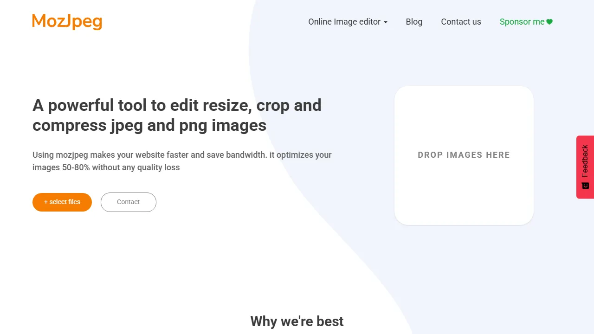
Task: Click the red Feedback widget
Action: [585, 167]
